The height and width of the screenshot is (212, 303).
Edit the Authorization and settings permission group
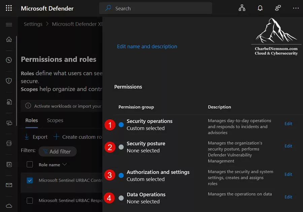(x=288, y=174)
